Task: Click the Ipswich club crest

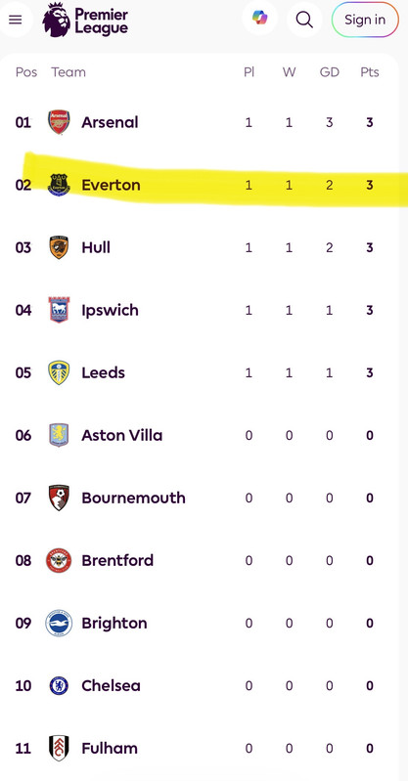Action: [59, 310]
